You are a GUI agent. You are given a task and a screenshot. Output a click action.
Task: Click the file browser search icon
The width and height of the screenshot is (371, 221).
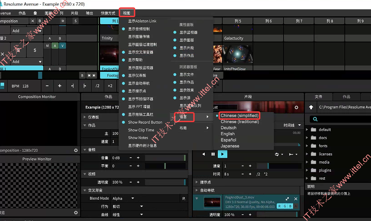point(315,119)
